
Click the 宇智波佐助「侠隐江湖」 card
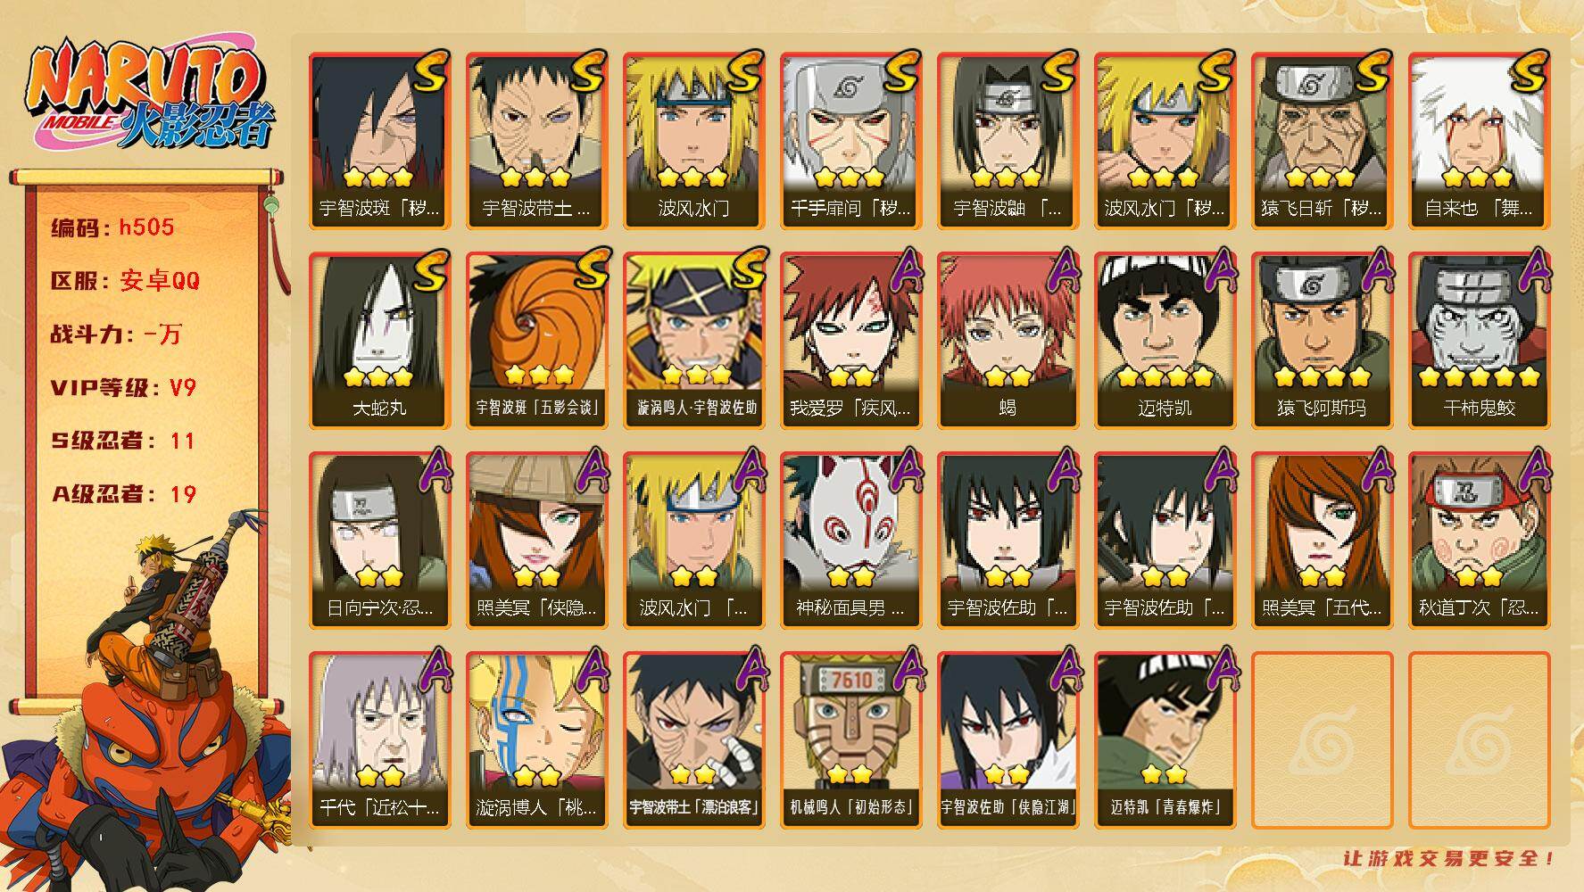point(1008,739)
